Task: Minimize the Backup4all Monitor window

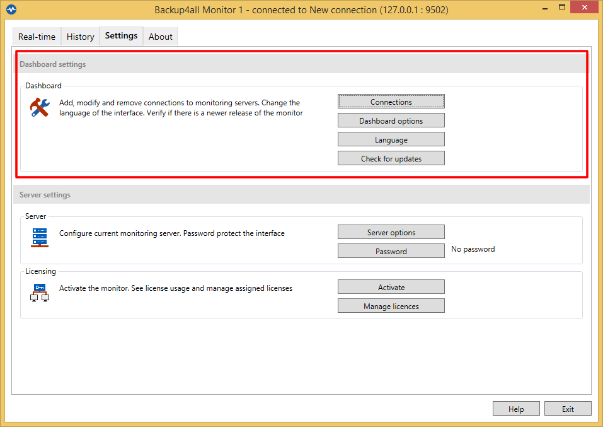Action: (x=545, y=8)
